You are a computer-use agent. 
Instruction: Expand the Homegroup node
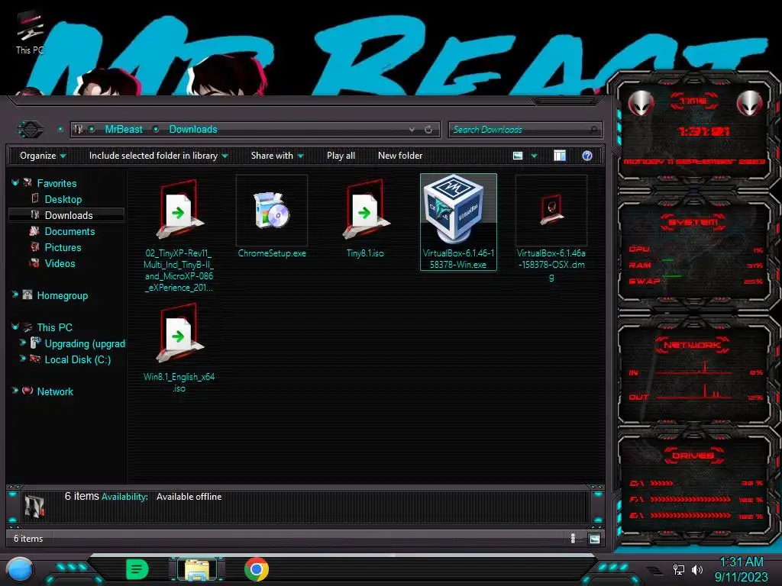15,295
